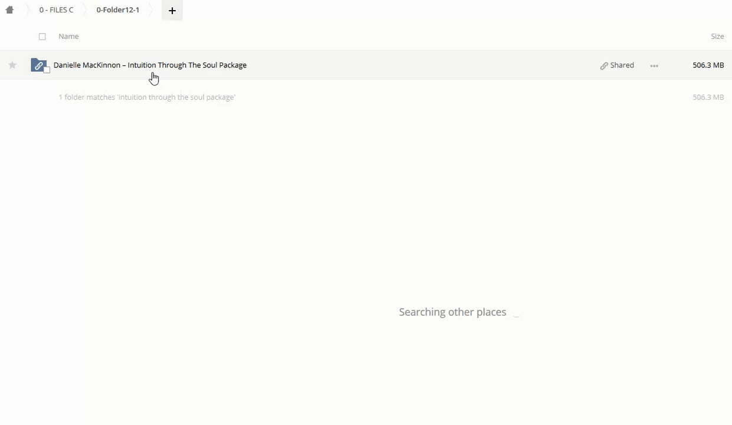Viewport: 732px width, 425px height.
Task: Click the 'Searching other places' status text
Action: [452, 312]
